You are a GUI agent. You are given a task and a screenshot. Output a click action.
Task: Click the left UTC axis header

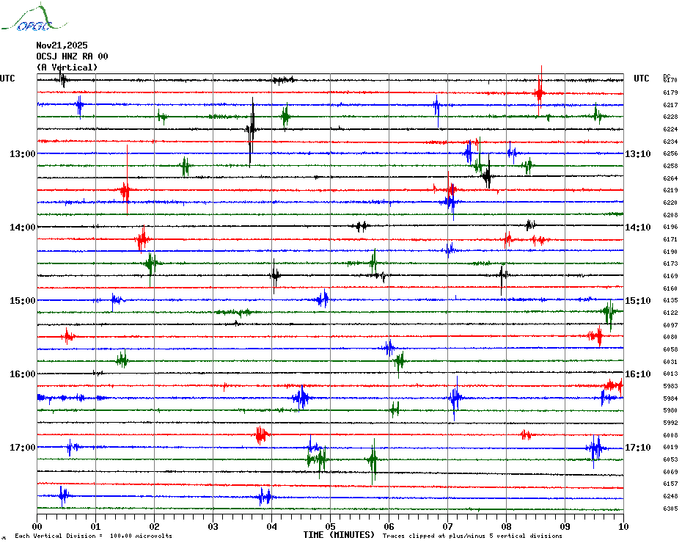click(x=7, y=79)
